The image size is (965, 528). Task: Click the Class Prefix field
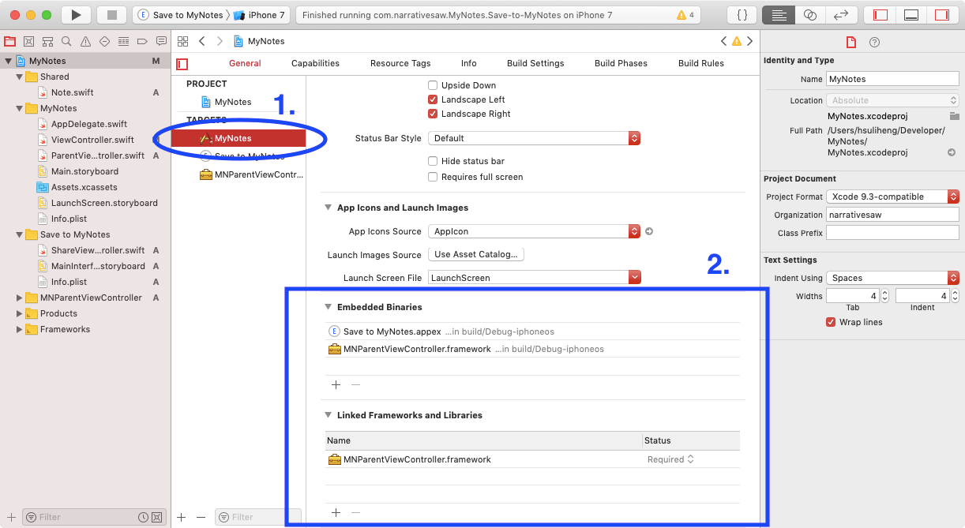click(x=892, y=233)
